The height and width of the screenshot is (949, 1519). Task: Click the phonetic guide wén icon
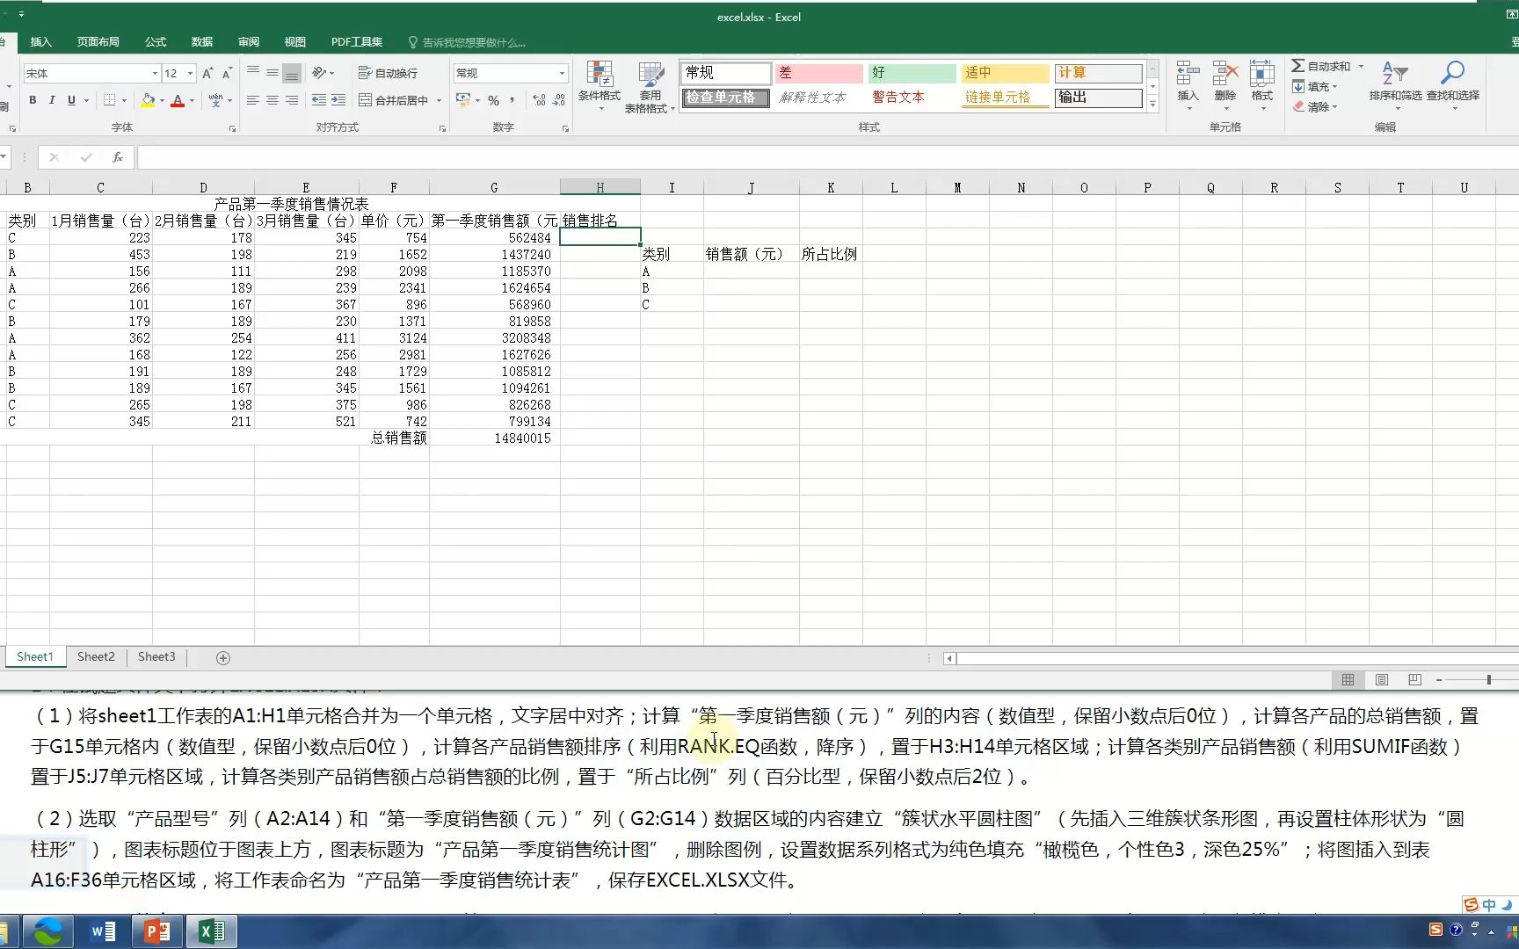pyautogui.click(x=215, y=100)
